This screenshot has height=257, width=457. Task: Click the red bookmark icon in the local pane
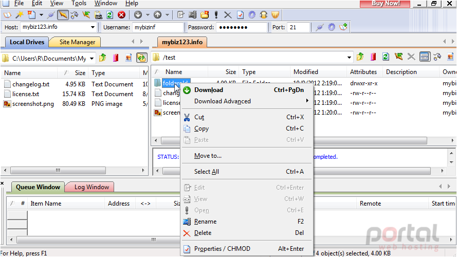pyautogui.click(x=116, y=58)
